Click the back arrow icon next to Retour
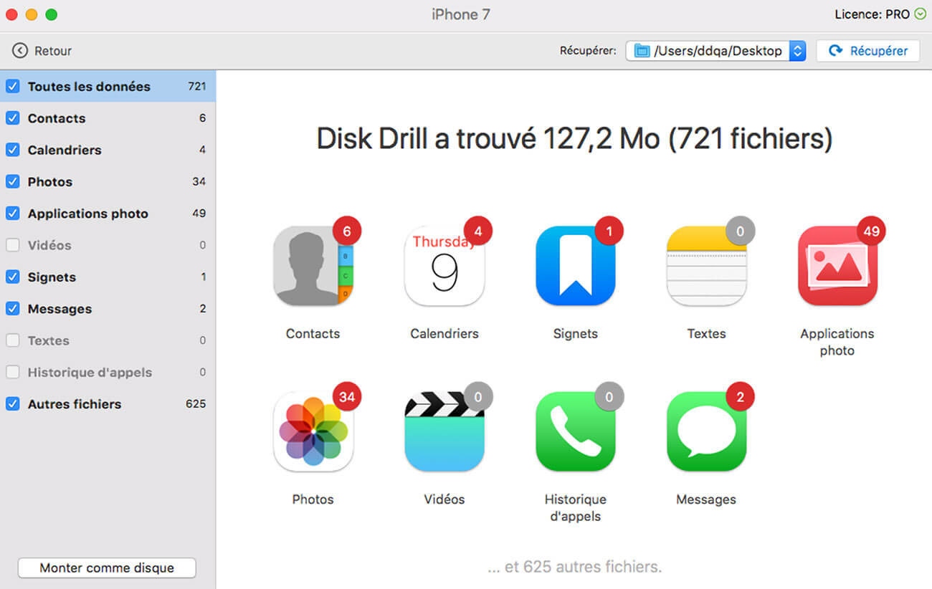 20,51
